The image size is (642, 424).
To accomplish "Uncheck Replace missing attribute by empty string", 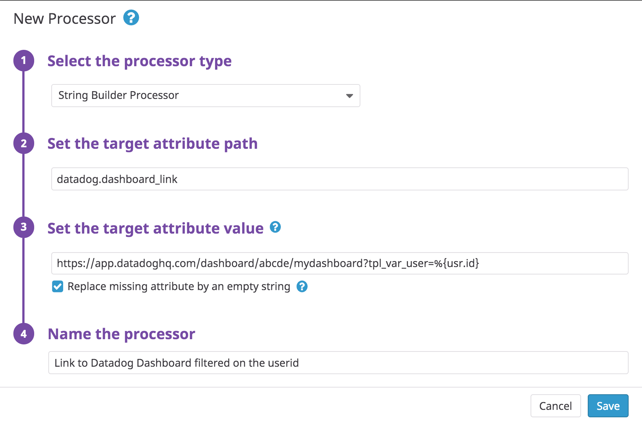I will pos(58,286).
